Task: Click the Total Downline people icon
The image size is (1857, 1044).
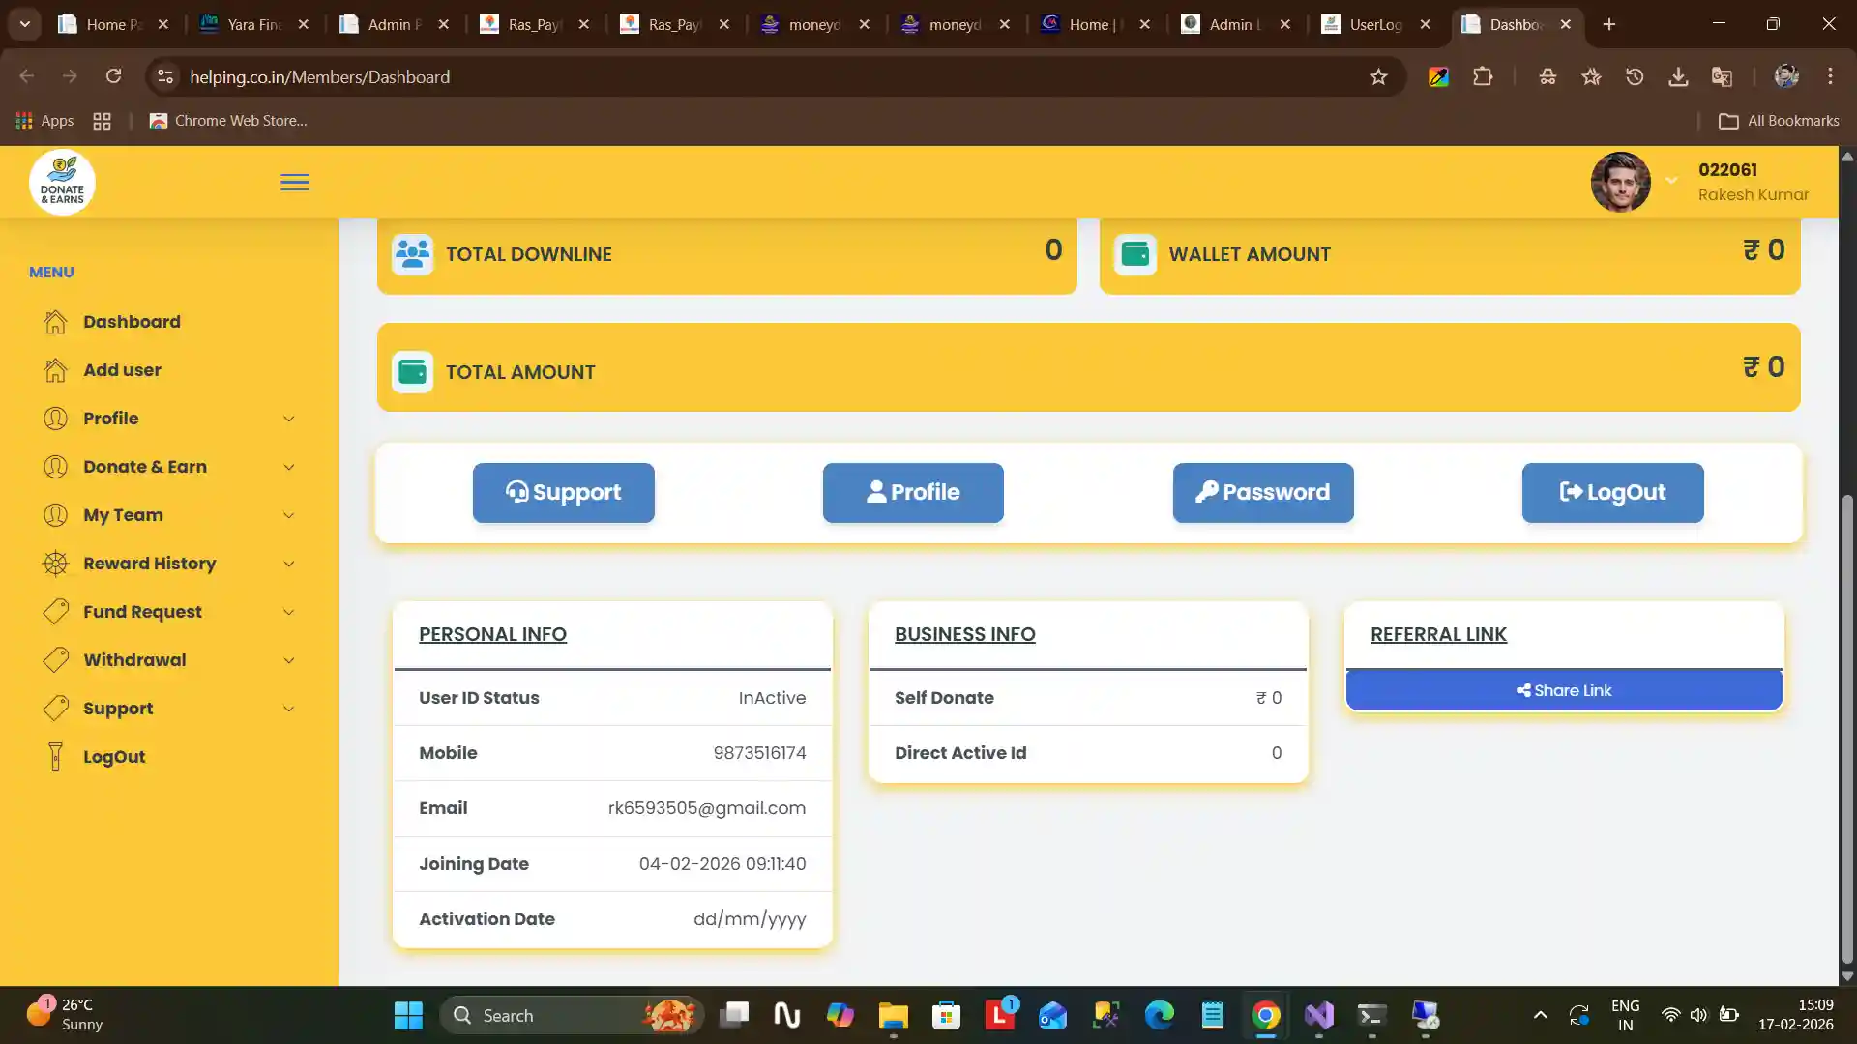Action: click(x=412, y=254)
